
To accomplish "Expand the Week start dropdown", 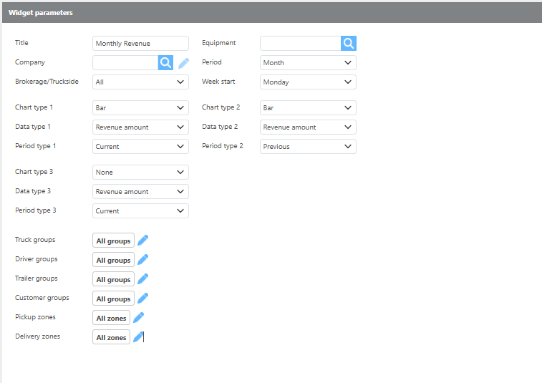I will click(308, 82).
